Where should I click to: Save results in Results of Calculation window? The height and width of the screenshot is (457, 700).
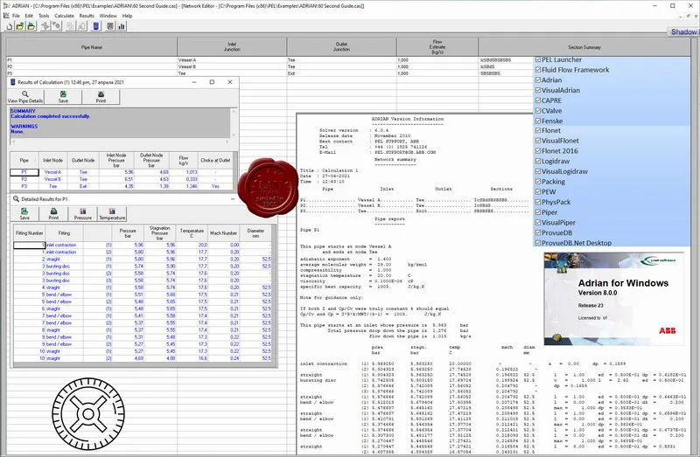(x=63, y=97)
